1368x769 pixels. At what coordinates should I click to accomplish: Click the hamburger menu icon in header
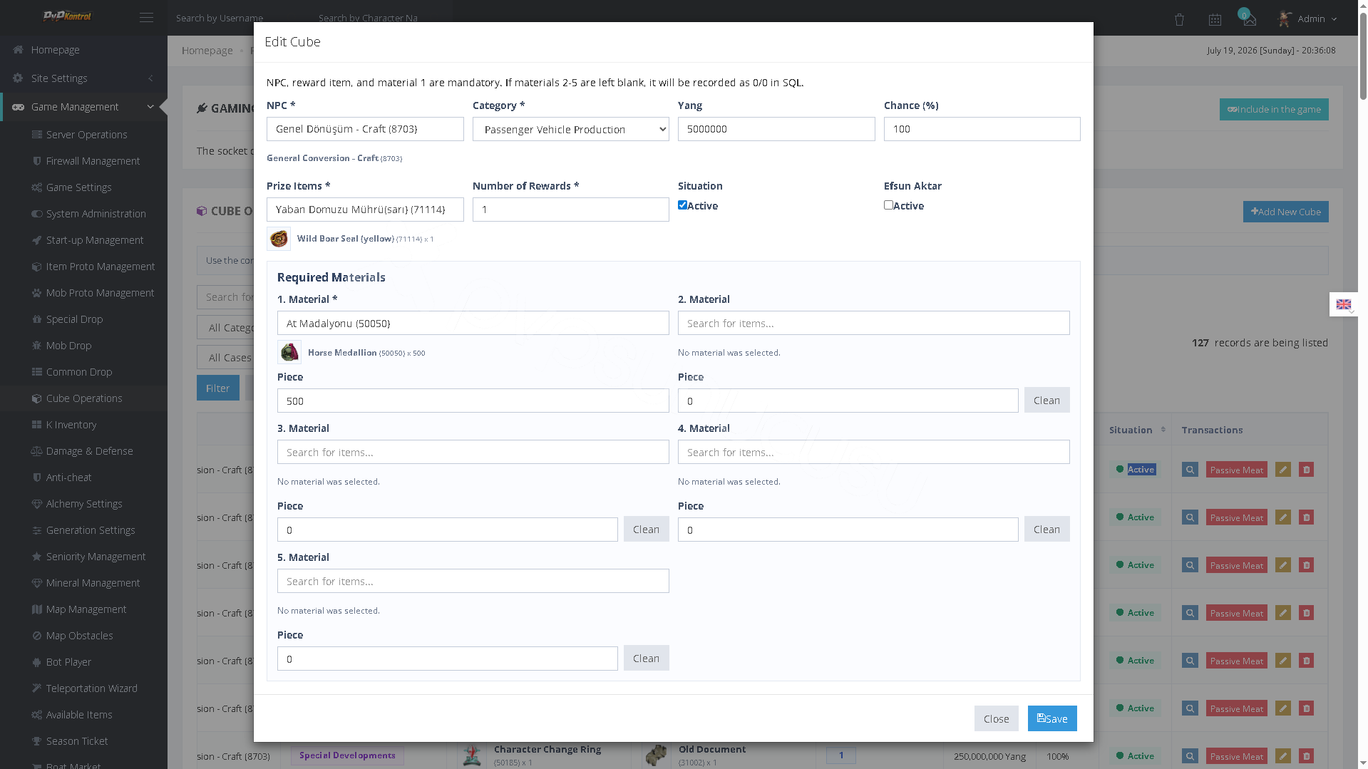[x=146, y=18]
